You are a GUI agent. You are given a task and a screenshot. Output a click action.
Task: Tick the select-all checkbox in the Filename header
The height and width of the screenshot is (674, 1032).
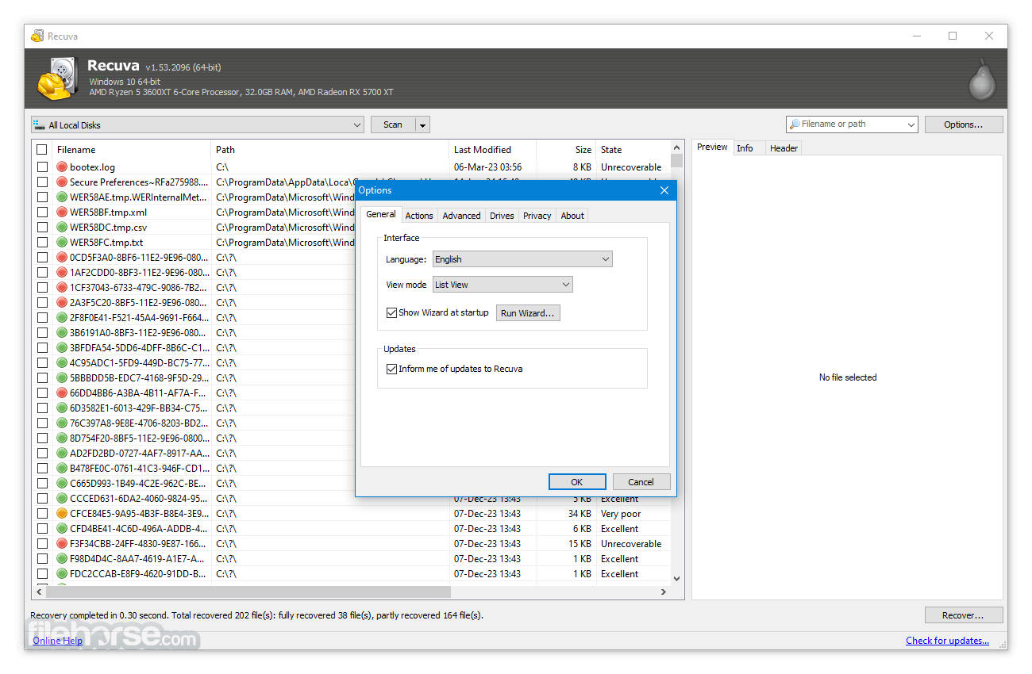coord(42,150)
